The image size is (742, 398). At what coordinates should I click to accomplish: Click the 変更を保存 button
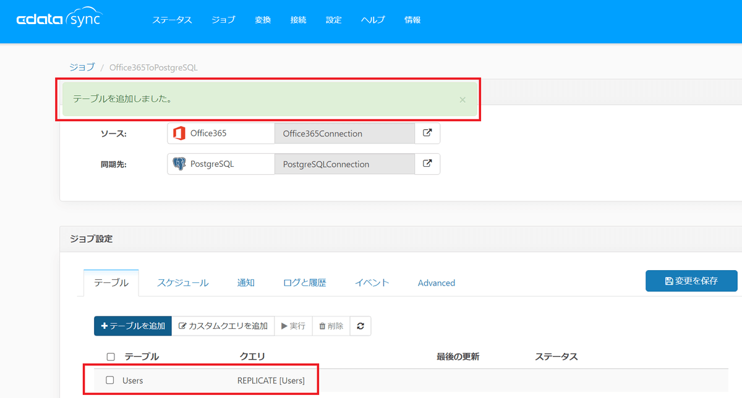691,281
